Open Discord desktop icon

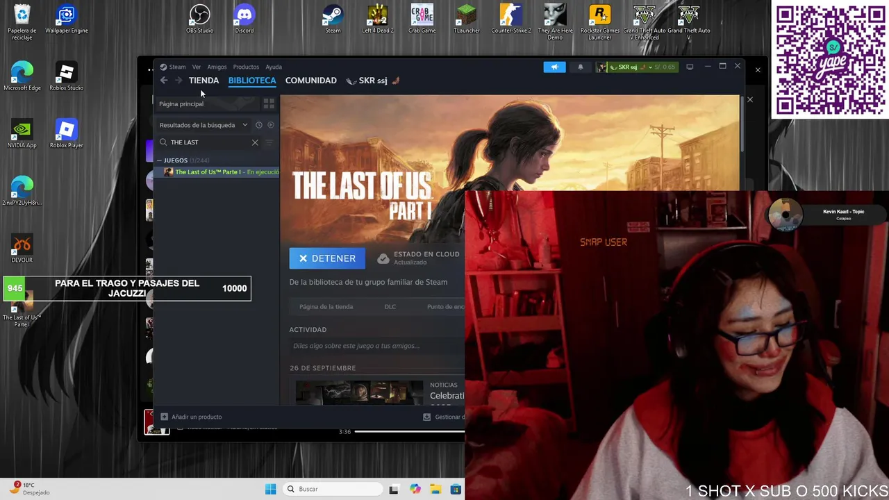click(x=244, y=19)
